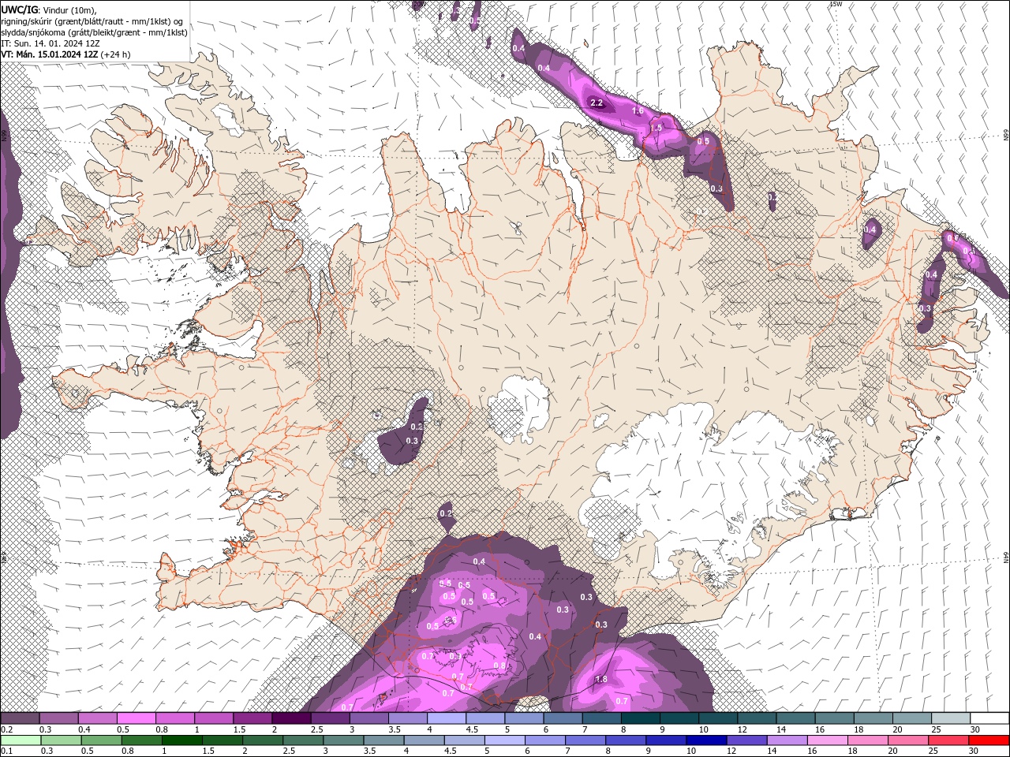Click the dark teal swatch at 8 in snow legend
Viewport: 1010px width, 757px height.
click(x=641, y=718)
